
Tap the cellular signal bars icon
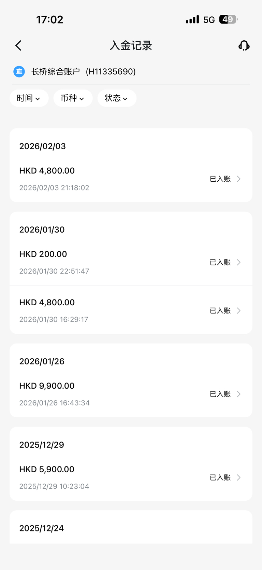click(192, 19)
